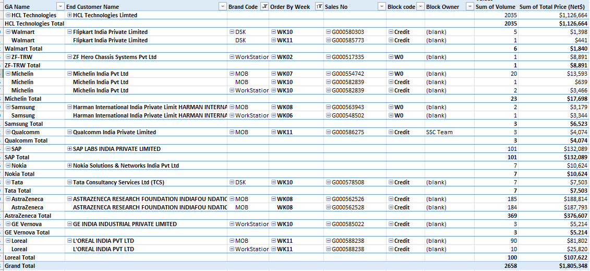
Task: Collapse sales number G000578508
Action: coord(328,183)
